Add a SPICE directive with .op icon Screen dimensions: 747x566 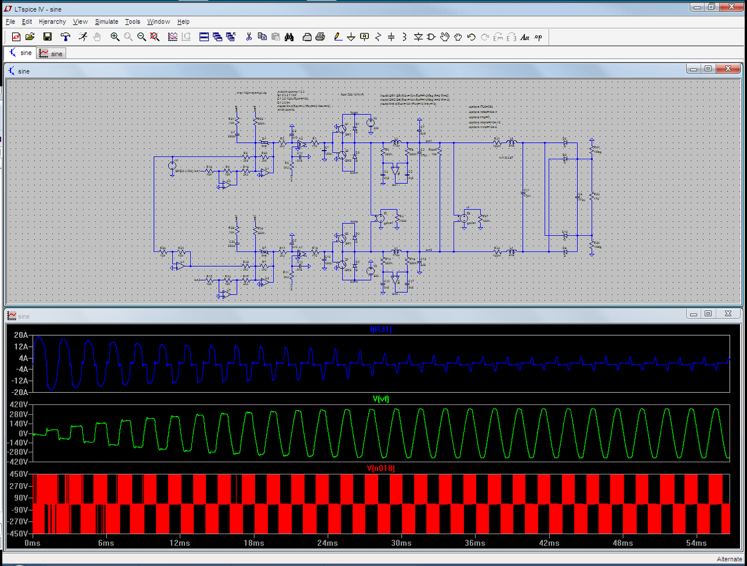(537, 37)
